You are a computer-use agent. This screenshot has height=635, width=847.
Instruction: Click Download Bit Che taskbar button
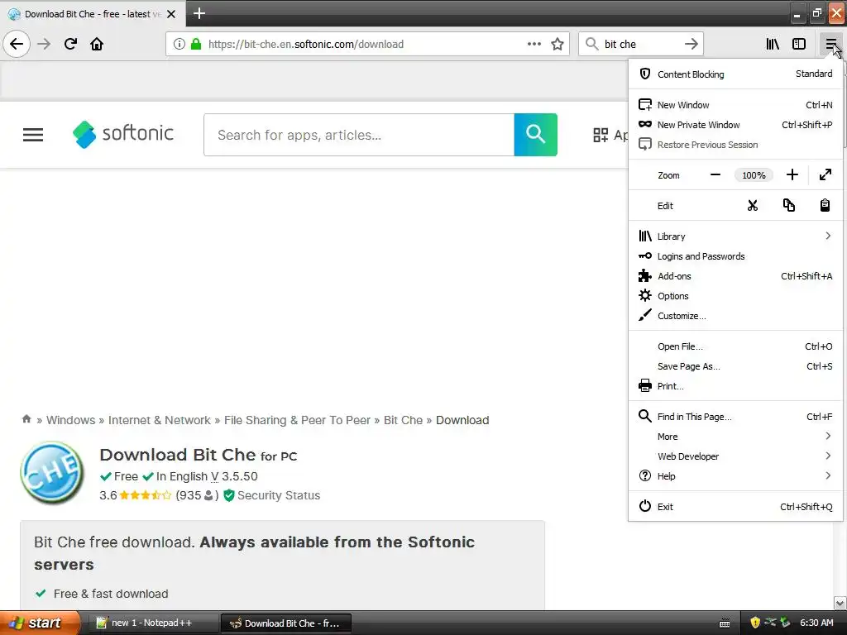[x=286, y=623]
